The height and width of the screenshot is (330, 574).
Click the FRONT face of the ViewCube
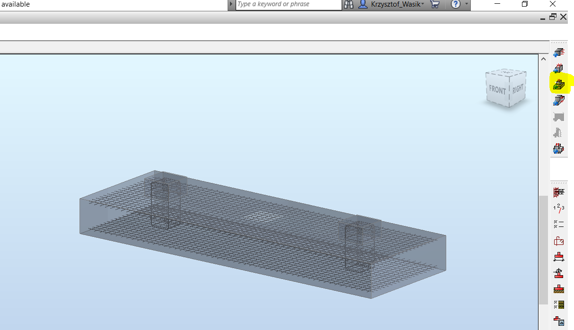[x=496, y=88]
